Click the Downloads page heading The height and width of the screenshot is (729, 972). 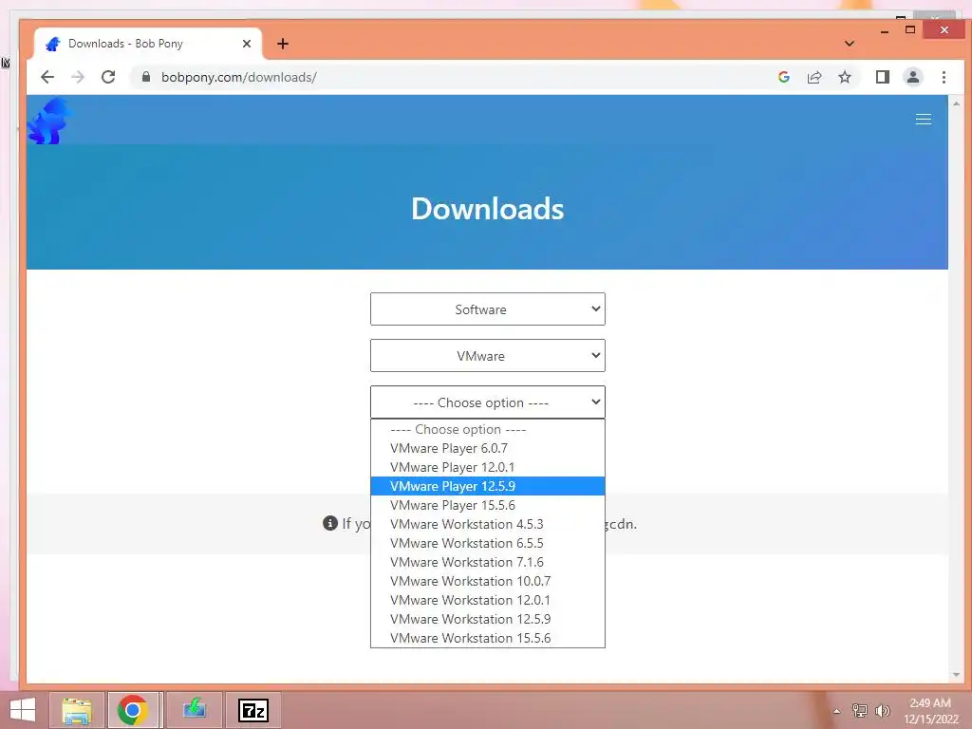(487, 208)
